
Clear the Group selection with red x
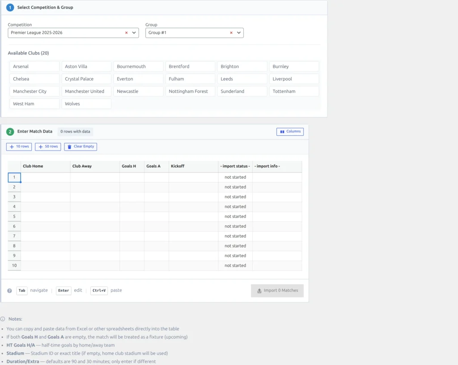coord(231,33)
